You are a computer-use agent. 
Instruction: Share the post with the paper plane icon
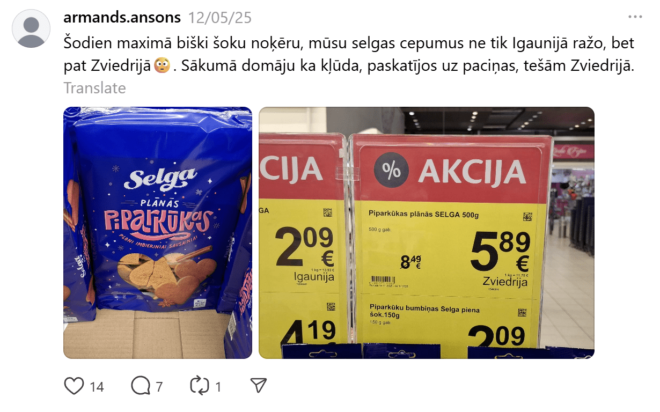(259, 386)
